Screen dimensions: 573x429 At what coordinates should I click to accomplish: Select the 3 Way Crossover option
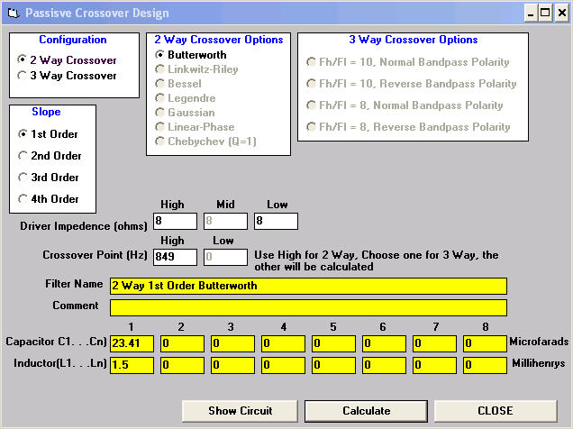tap(67, 76)
